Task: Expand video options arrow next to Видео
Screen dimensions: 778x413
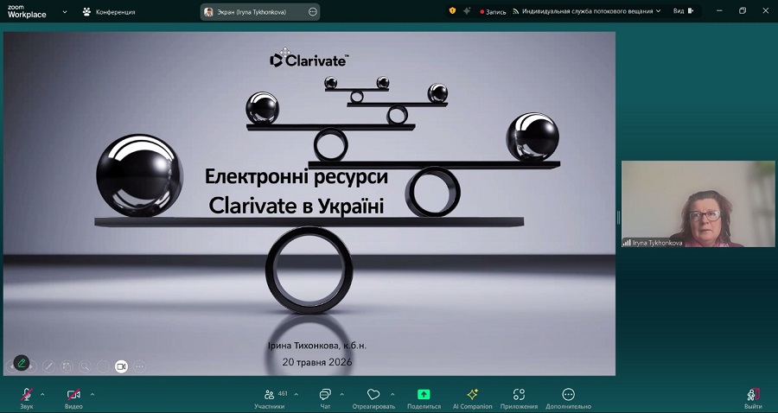Action: click(x=92, y=395)
